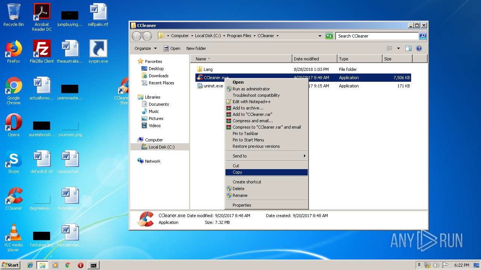Open the Start menu
Screen dimensions: 481x270
11,265
